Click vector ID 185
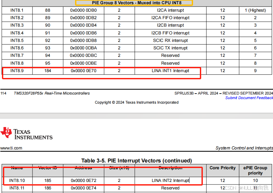The width and height of the screenshot is (273, 193). click(x=47, y=180)
